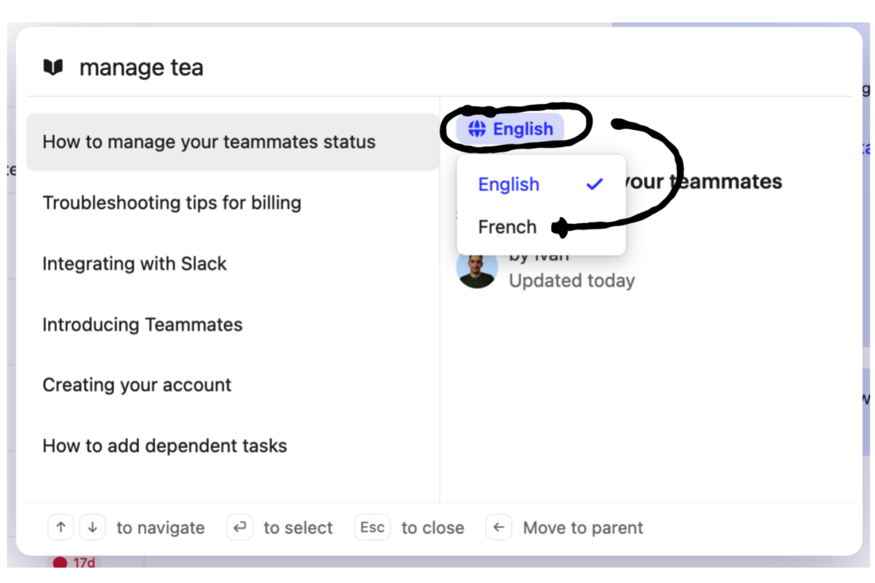Switch article language to French
Viewport: 875px width, 583px height.
[540, 227]
